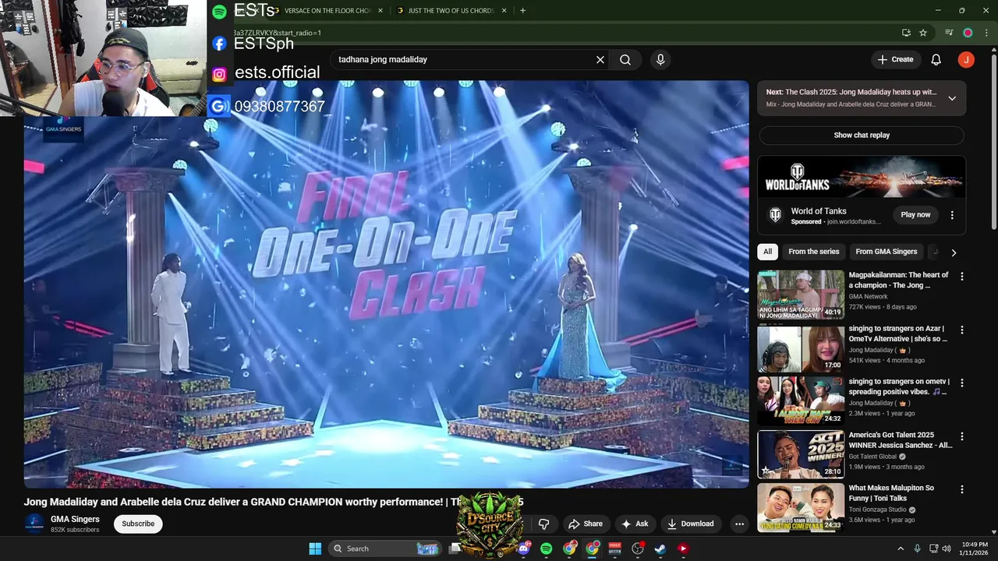Click the GMA Network channel name
This screenshot has width=998, height=561.
868,296
